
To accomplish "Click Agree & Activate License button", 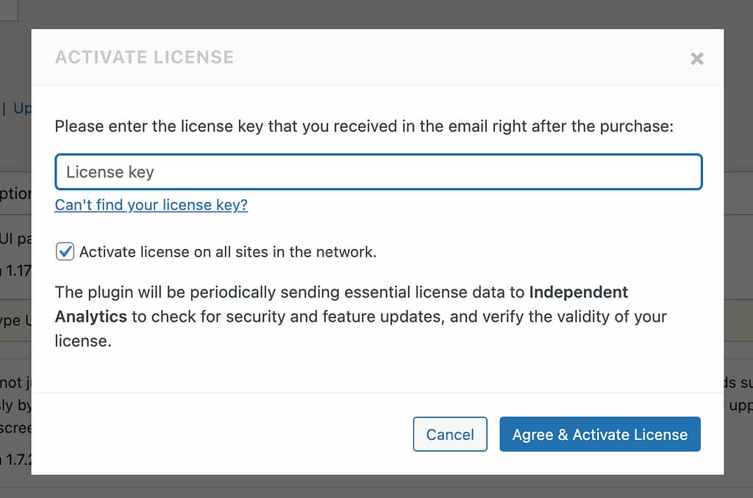I will coord(599,434).
